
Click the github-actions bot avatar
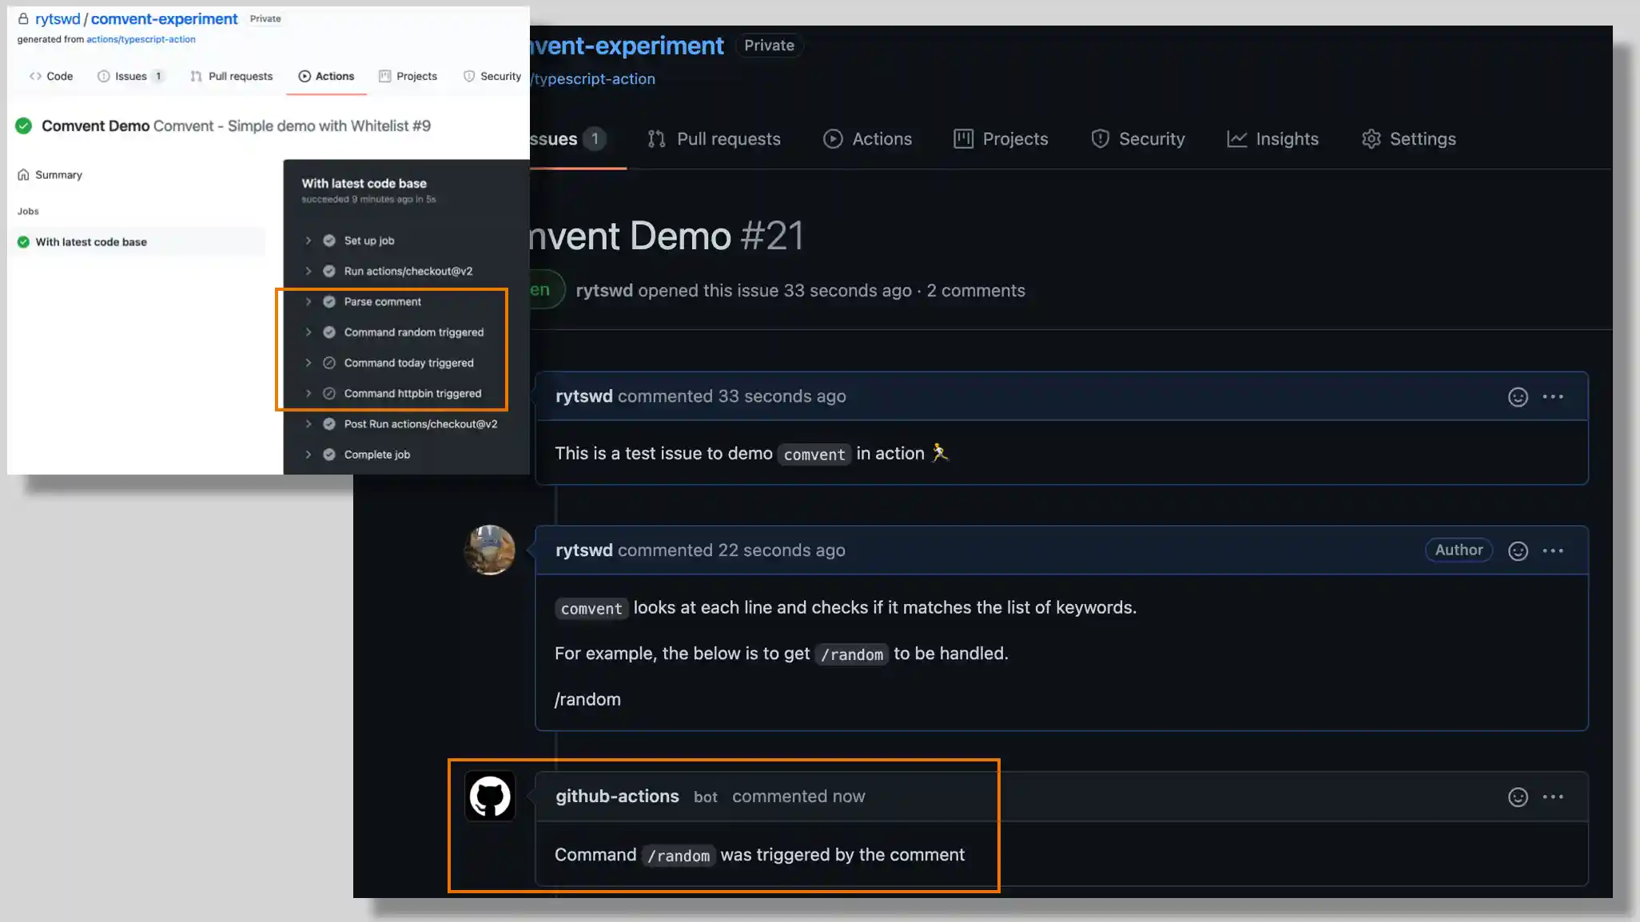(490, 796)
